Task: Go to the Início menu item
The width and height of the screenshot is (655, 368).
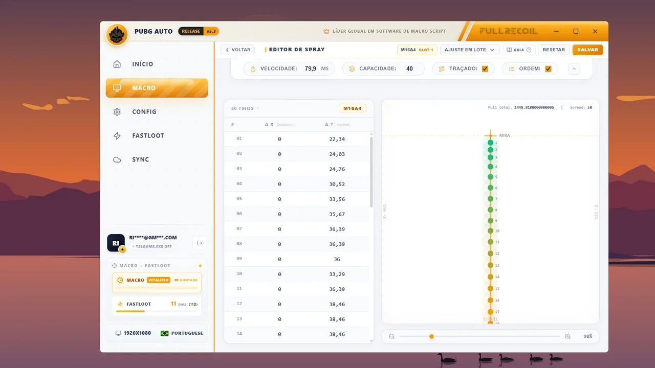Action: [157, 64]
